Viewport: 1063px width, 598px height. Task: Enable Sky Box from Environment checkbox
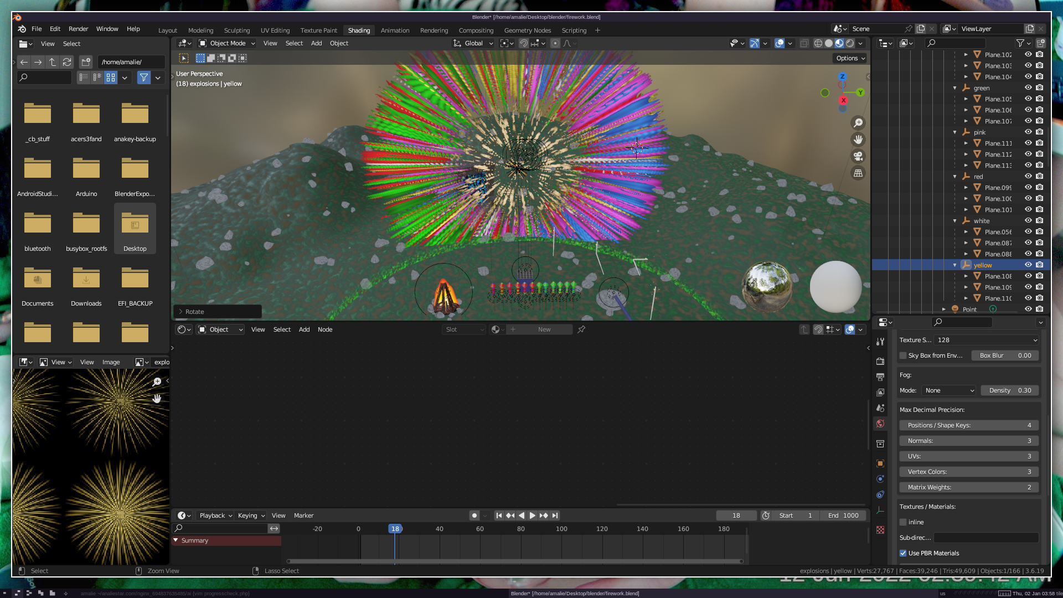(903, 355)
